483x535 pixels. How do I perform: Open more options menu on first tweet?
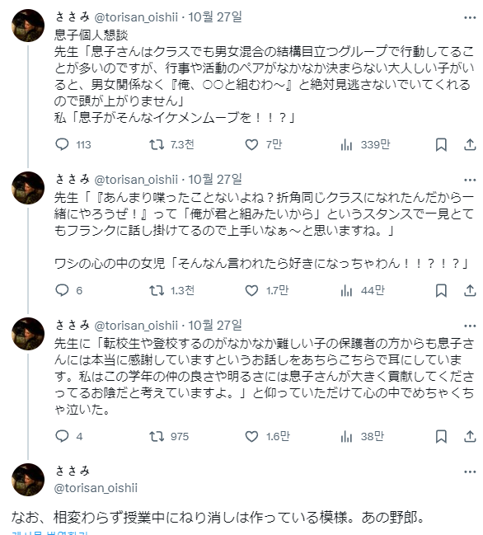coord(470,18)
